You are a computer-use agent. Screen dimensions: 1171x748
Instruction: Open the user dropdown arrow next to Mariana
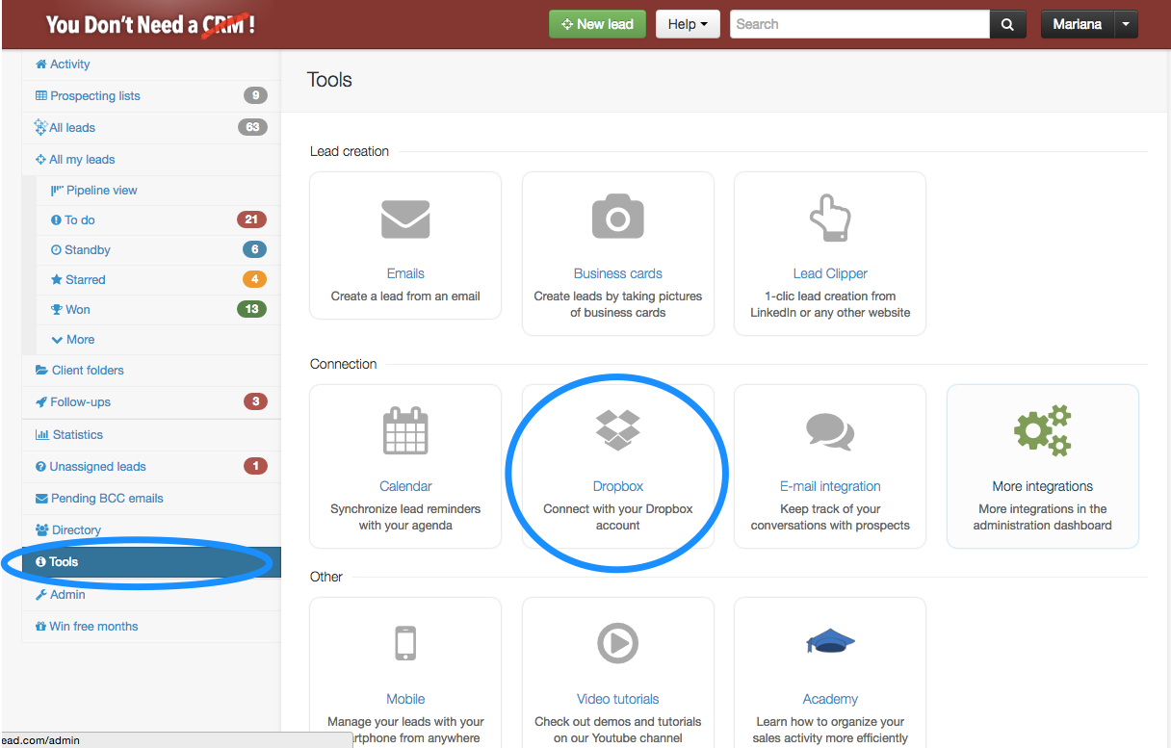point(1126,24)
